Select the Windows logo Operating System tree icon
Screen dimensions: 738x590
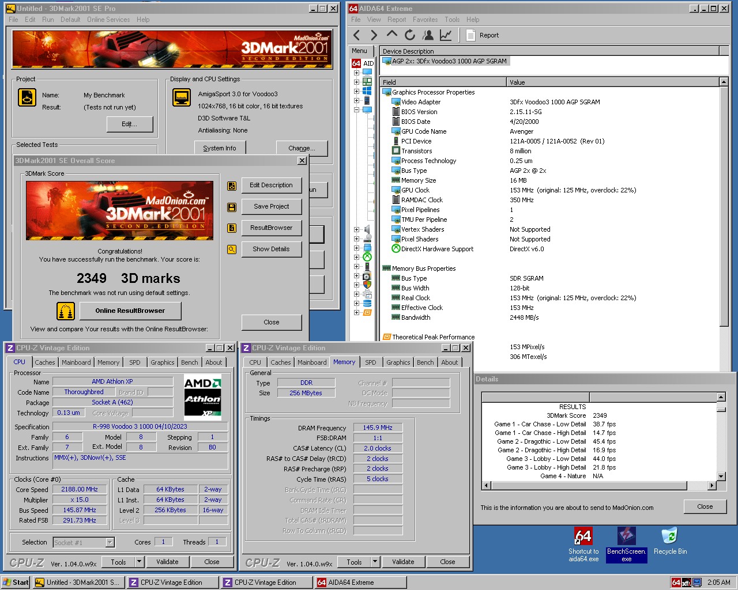[x=367, y=91]
